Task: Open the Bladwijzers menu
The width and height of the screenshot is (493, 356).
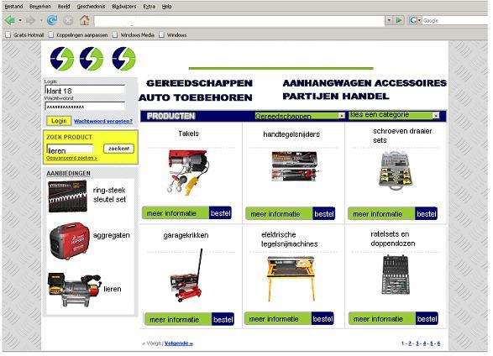Action: tap(123, 6)
